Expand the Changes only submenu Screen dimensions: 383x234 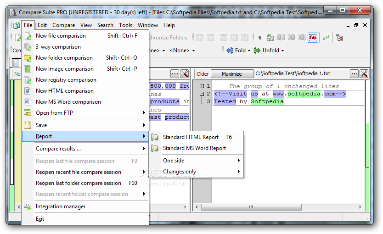(x=239, y=172)
